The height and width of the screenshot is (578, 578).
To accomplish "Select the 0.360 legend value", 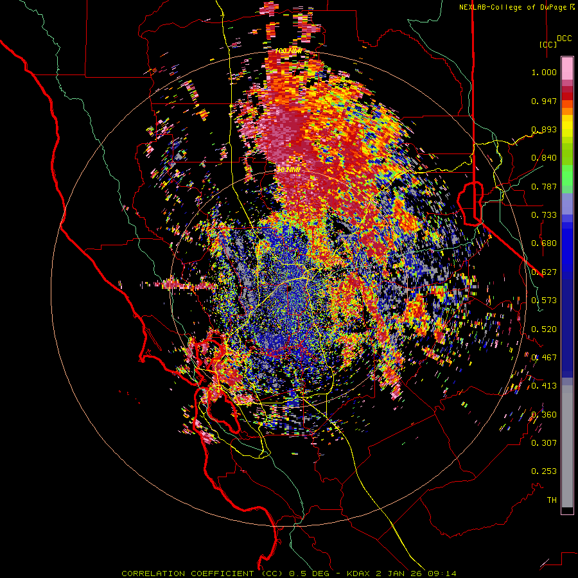I will point(544,414).
